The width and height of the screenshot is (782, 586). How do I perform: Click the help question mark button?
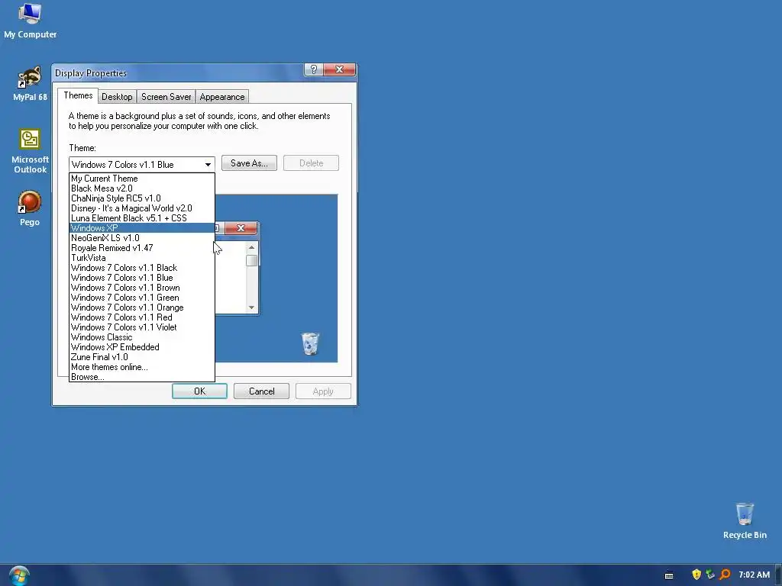click(x=314, y=69)
